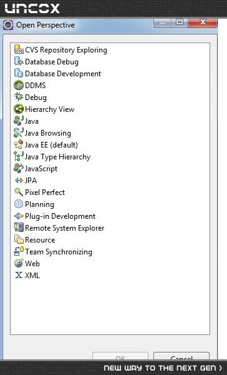Viewport: 227px width, 375px height.
Task: Select the Pixel Perfect magnifier icon
Action: [x=19, y=192]
